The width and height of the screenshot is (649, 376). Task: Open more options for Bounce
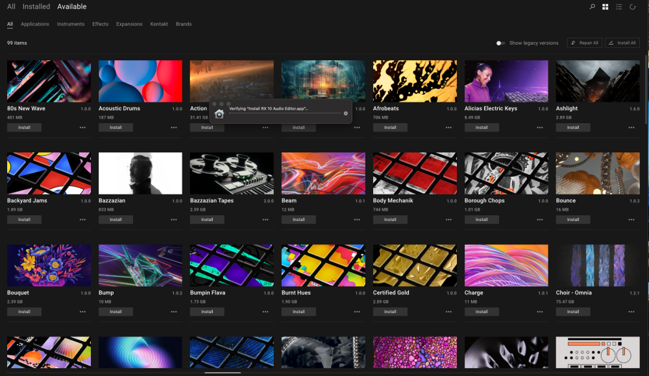tap(631, 220)
